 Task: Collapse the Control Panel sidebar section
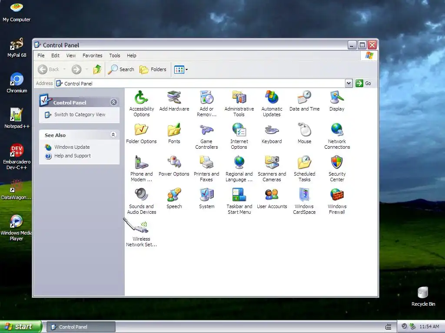[114, 102]
